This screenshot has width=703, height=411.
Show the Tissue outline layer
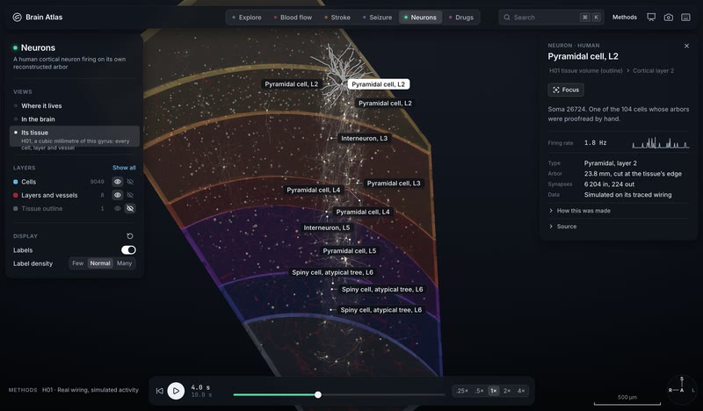118,208
